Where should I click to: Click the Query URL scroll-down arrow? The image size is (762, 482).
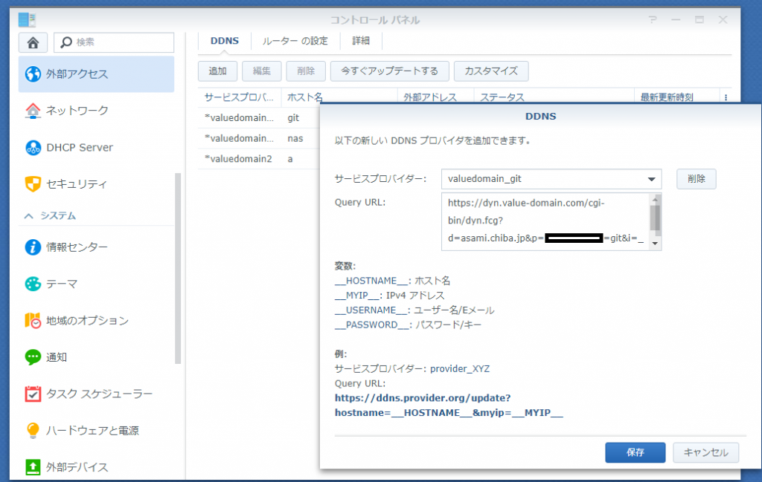coord(655,244)
